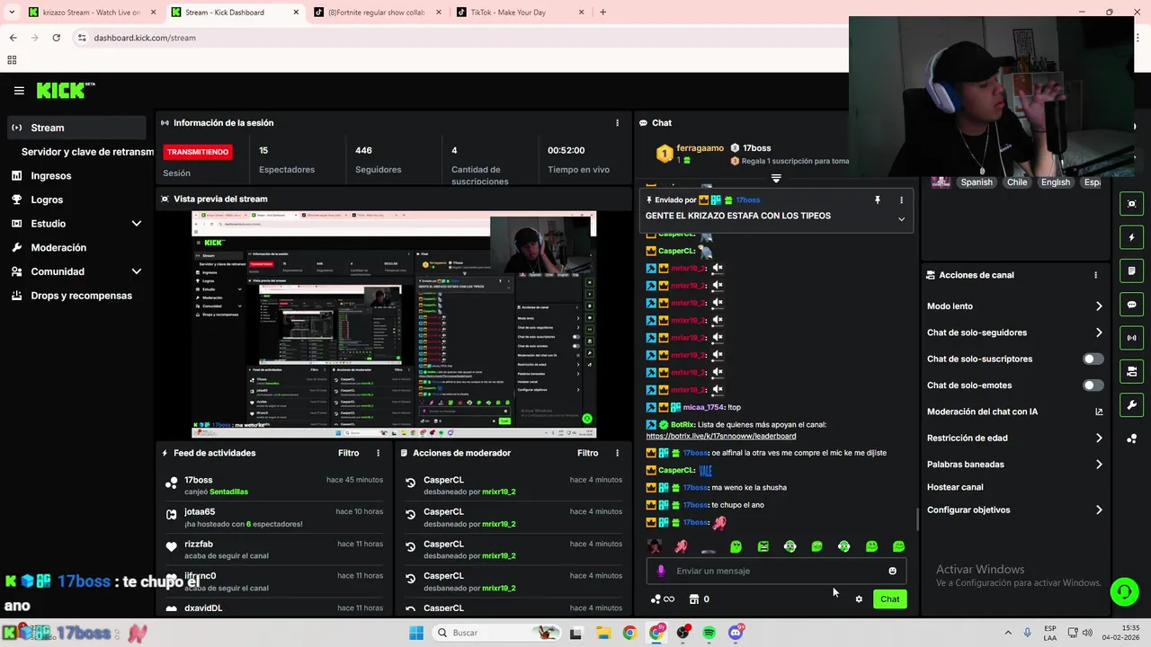This screenshot has height=647, width=1151.
Task: Click jotaa65 in the activity feed
Action: tap(200, 512)
